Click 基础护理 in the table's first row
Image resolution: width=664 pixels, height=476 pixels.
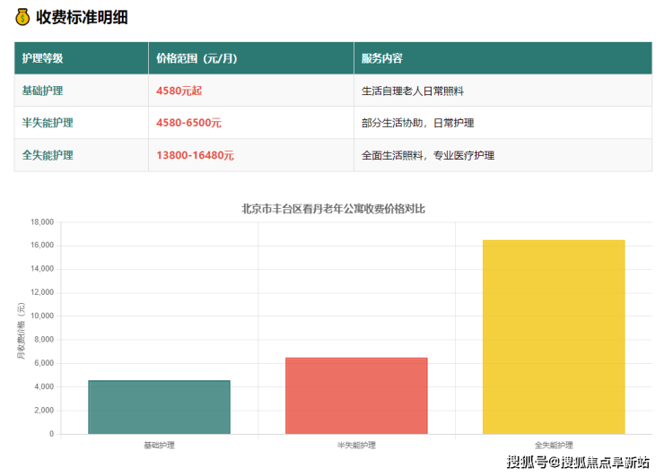pos(42,91)
